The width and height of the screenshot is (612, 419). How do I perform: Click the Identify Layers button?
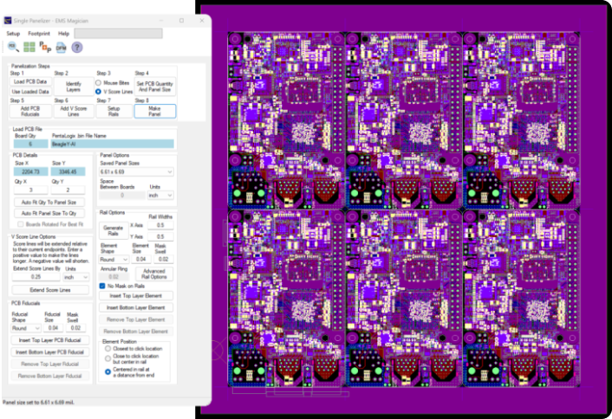pos(74,87)
